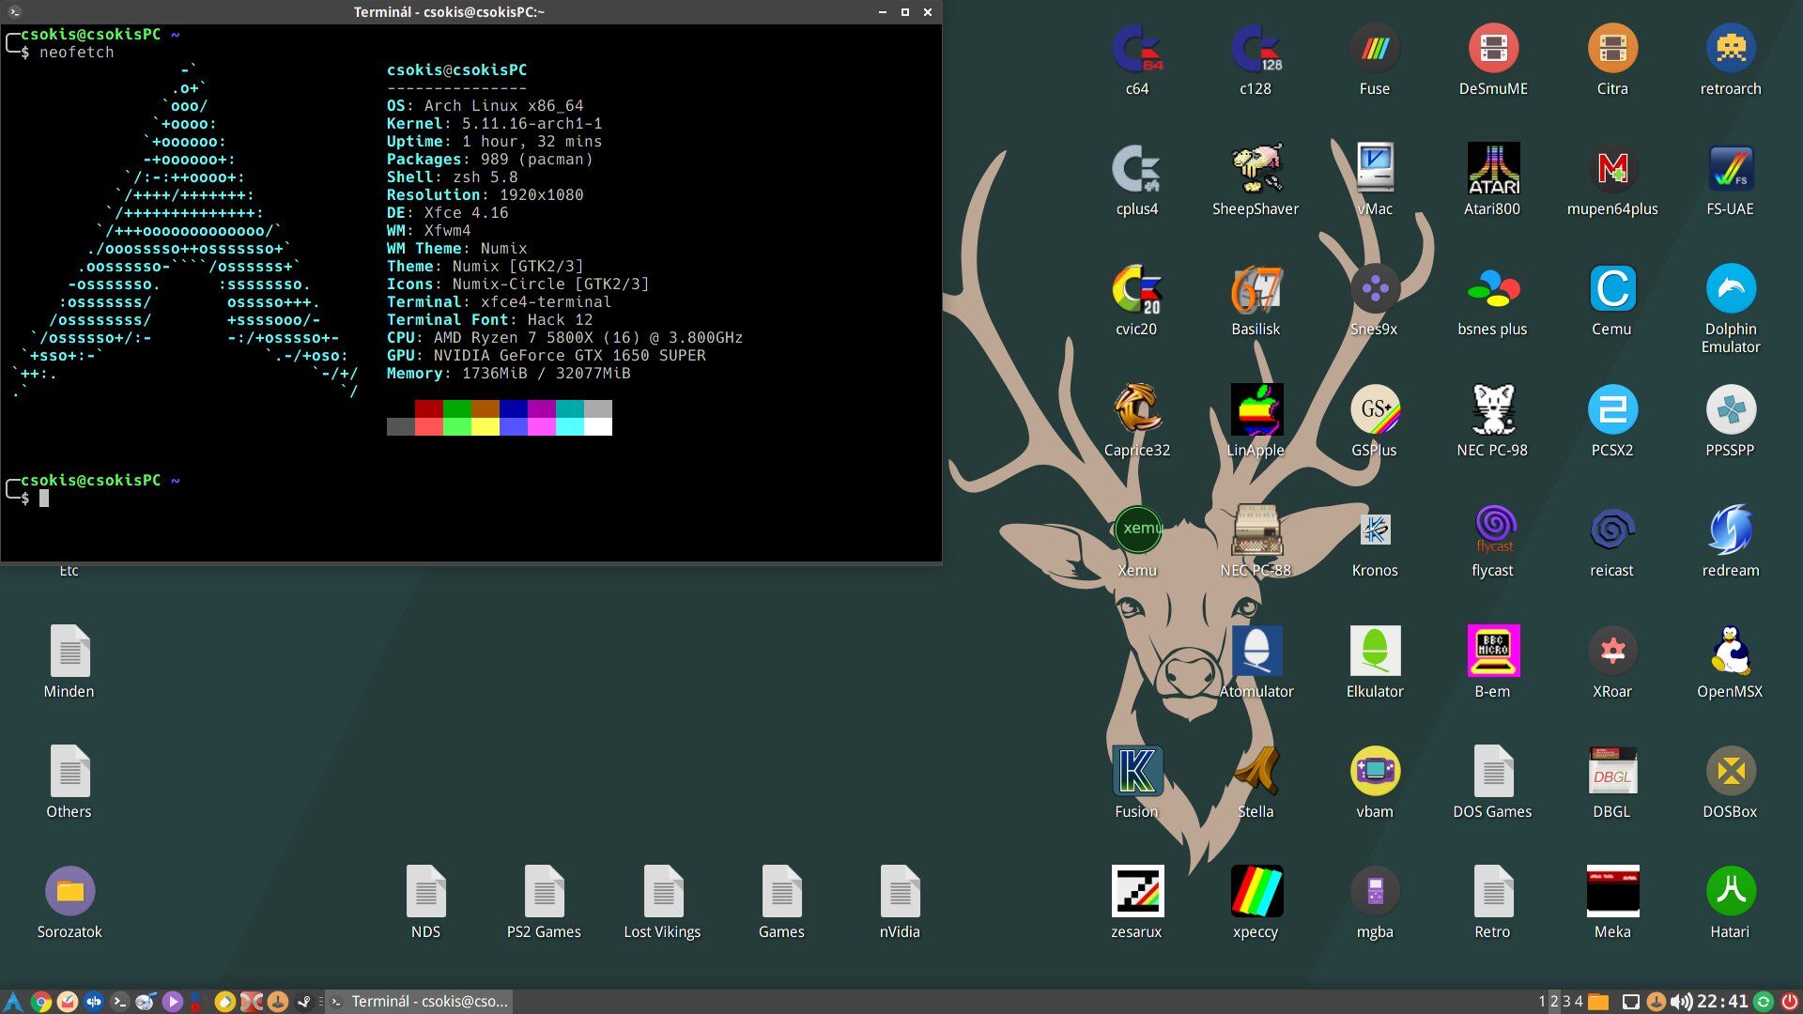Open the Fuse emulator icon
This screenshot has width=1803, height=1014.
tap(1375, 49)
